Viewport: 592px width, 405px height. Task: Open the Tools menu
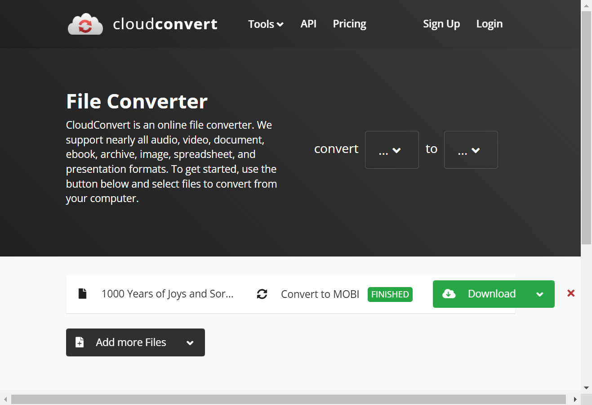pyautogui.click(x=266, y=24)
